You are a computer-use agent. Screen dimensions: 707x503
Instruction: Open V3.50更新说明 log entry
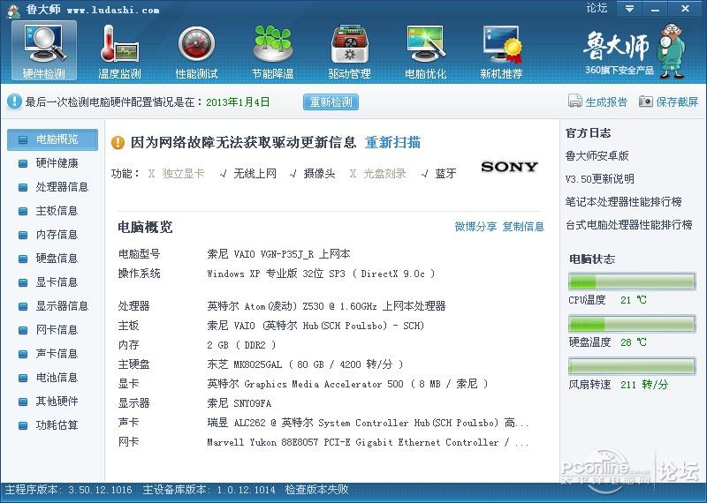(600, 179)
